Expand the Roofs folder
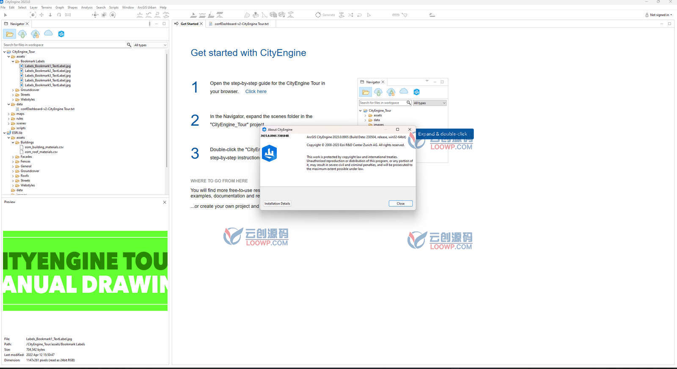The width and height of the screenshot is (677, 369). [x=13, y=176]
